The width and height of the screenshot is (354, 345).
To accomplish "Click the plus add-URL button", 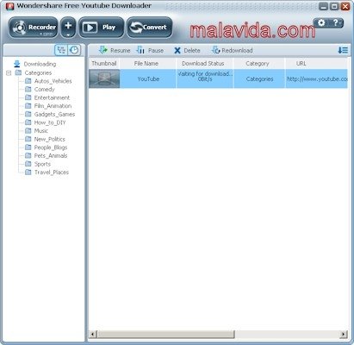I will tap(68, 26).
